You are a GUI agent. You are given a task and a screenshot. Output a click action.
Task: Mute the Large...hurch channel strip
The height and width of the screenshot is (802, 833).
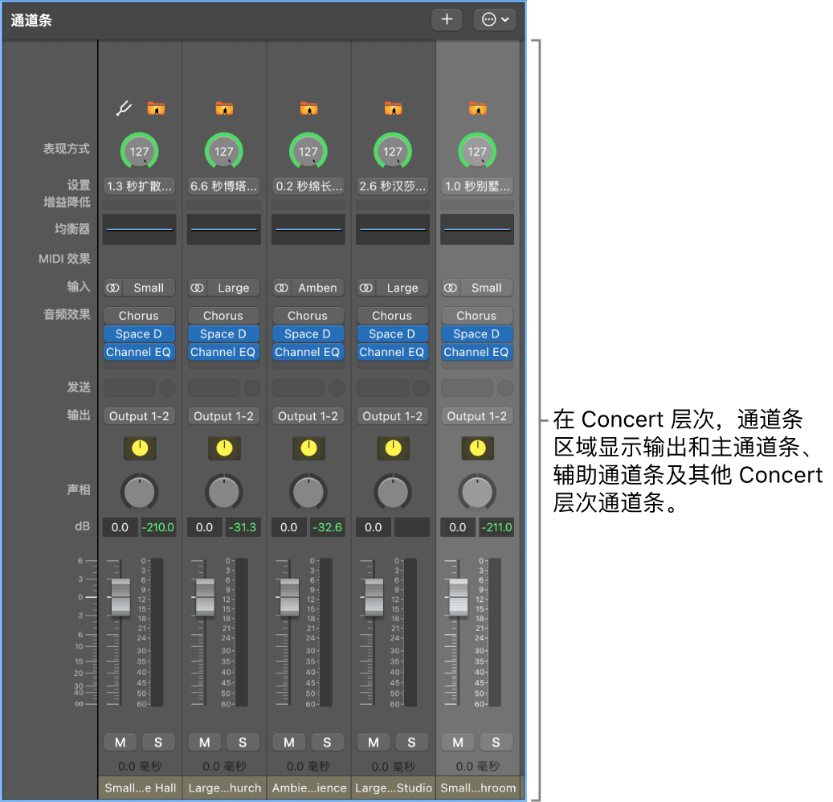(204, 742)
